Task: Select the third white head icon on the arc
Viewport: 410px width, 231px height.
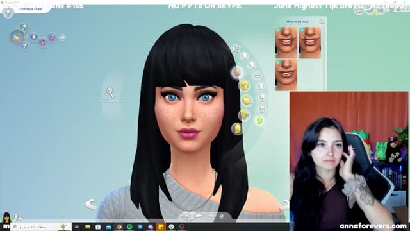Action: [x=252, y=64]
